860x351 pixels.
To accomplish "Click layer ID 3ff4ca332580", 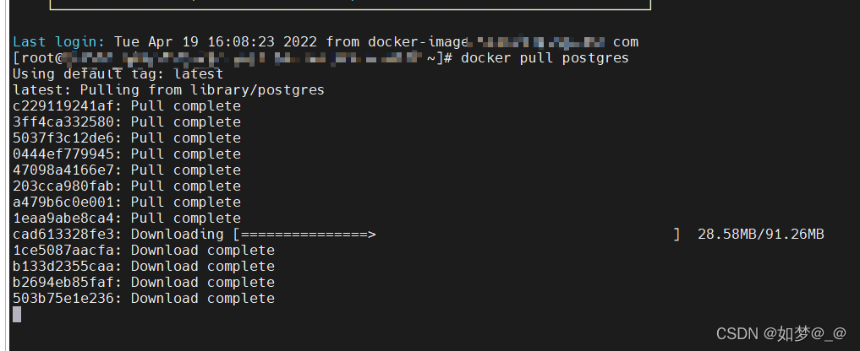I will [x=63, y=122].
